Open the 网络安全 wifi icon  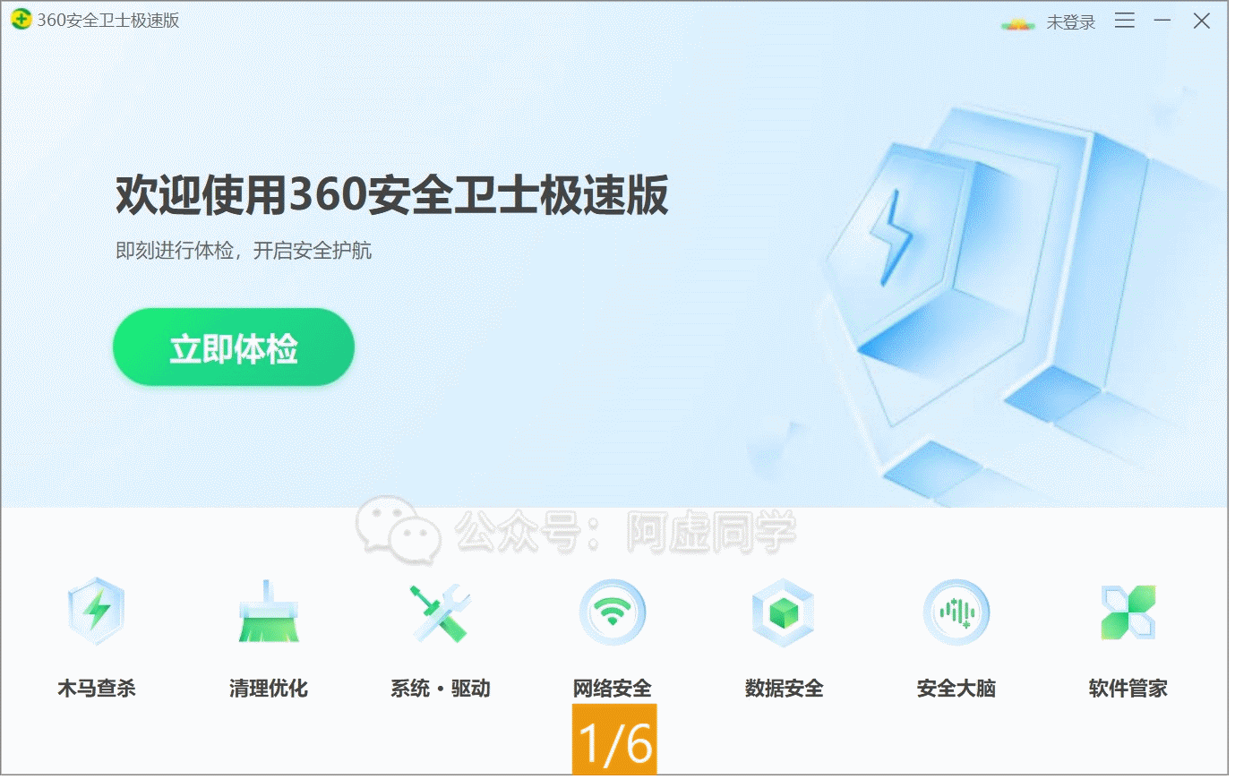[x=613, y=612]
